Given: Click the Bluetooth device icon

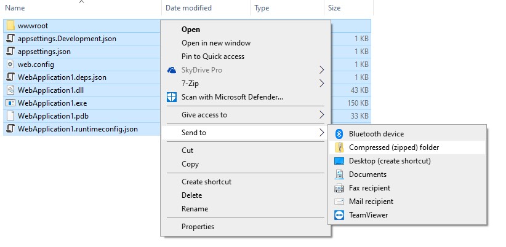Looking at the screenshot, I should click(x=339, y=134).
